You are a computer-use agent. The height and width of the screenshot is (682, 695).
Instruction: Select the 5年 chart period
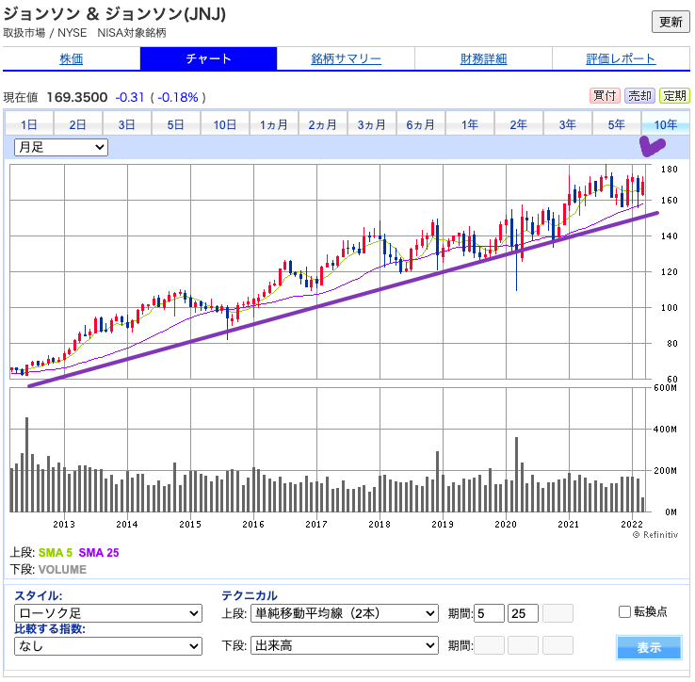pos(617,124)
